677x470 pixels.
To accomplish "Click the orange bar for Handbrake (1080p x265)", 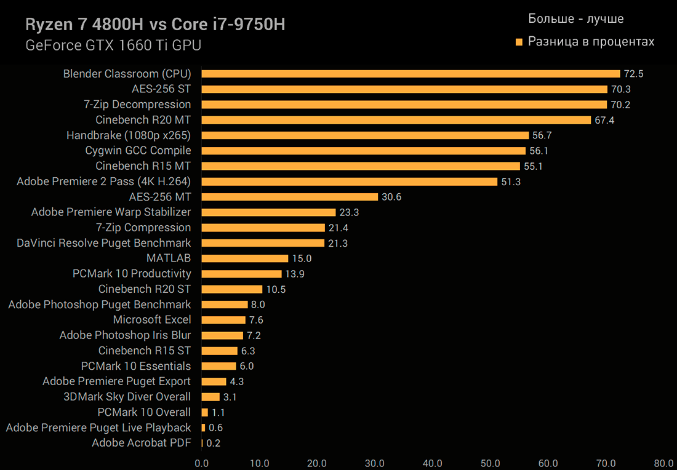I will (365, 135).
